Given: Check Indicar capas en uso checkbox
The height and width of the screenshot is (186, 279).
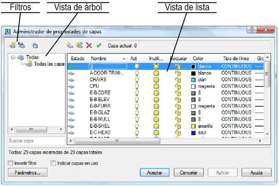Looking at the screenshot, I should (53, 163).
